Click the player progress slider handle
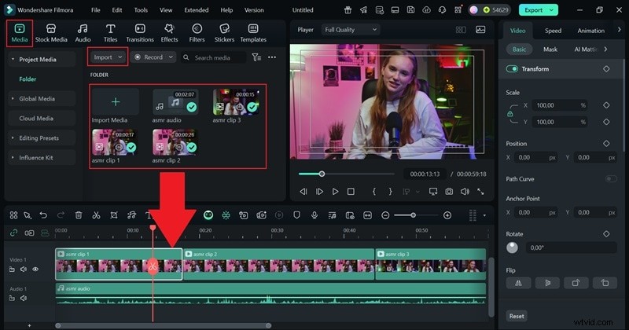629x330 pixels. click(322, 174)
